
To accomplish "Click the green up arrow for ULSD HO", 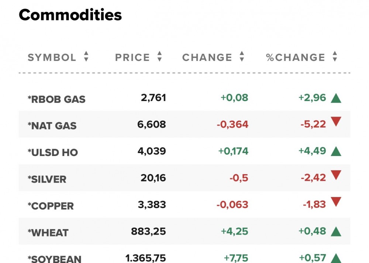I will point(336,151).
